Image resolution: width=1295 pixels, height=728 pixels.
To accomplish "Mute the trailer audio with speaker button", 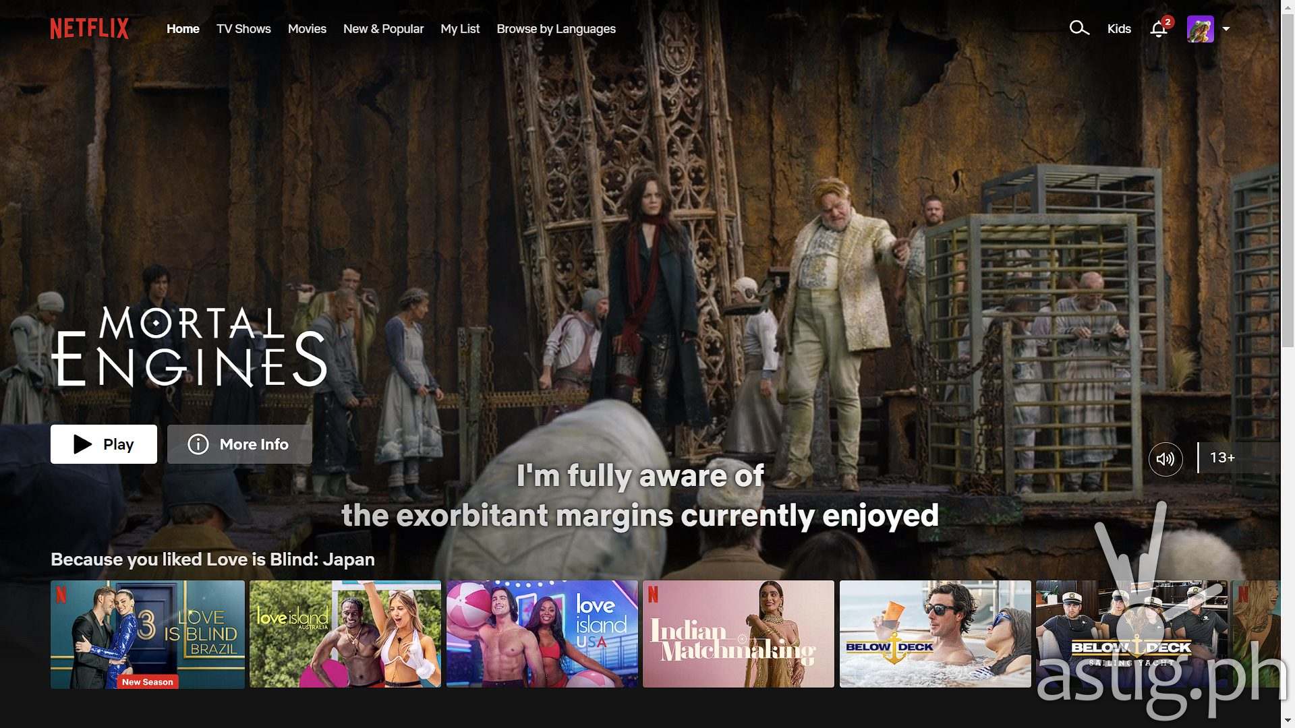I will (x=1165, y=459).
